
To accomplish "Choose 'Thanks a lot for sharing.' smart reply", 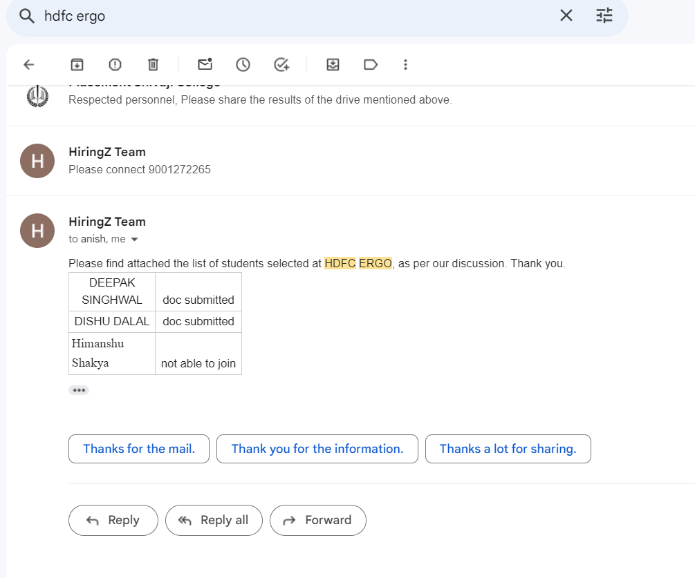I will (508, 449).
